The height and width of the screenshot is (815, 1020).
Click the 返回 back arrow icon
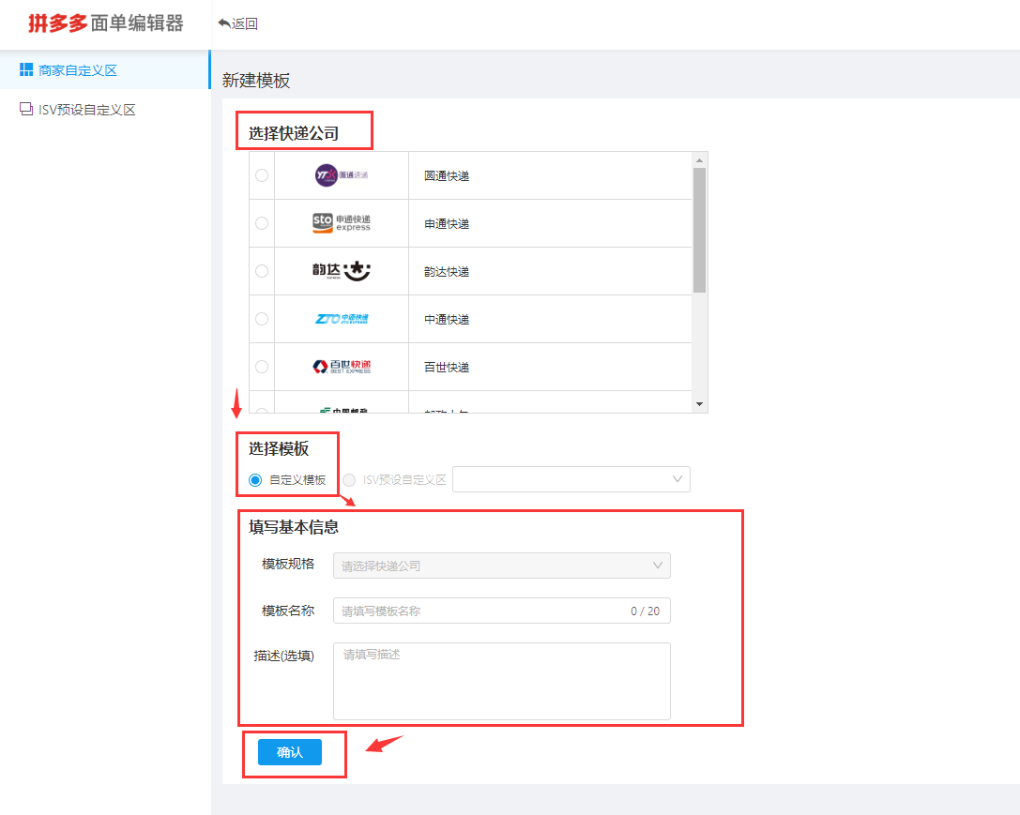click(x=223, y=23)
